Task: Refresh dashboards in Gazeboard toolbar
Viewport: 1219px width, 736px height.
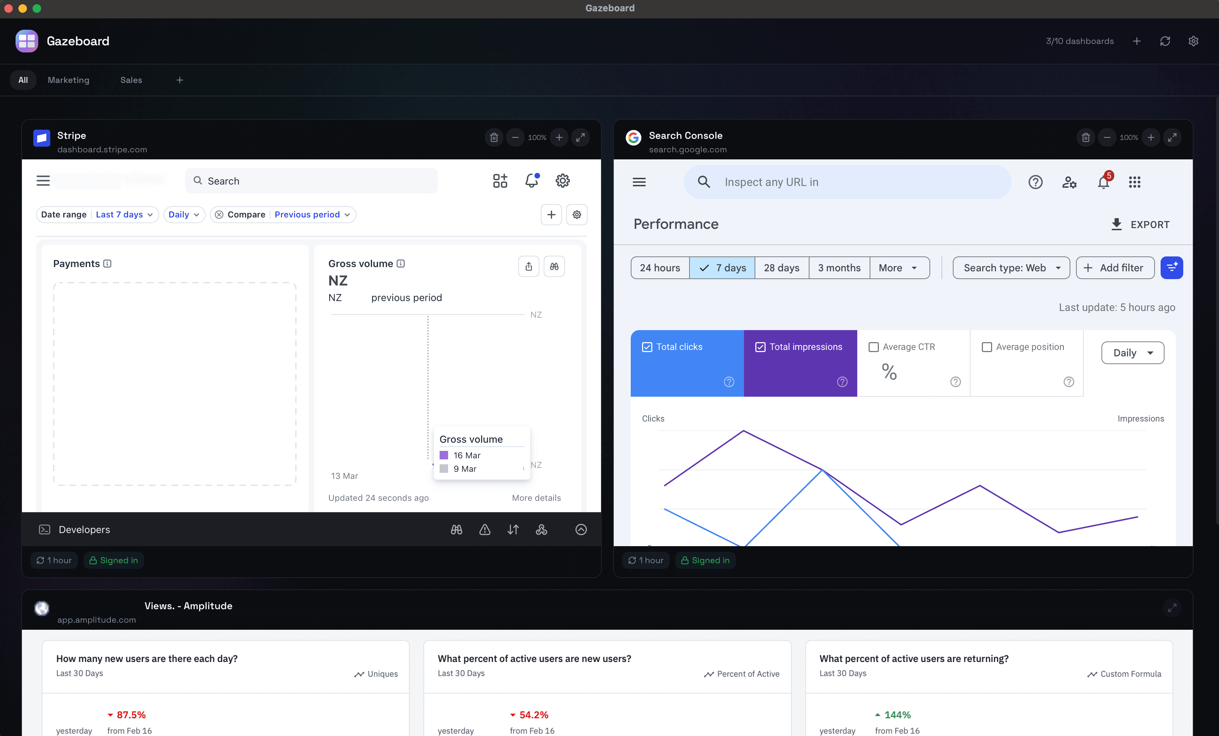Action: 1165,41
